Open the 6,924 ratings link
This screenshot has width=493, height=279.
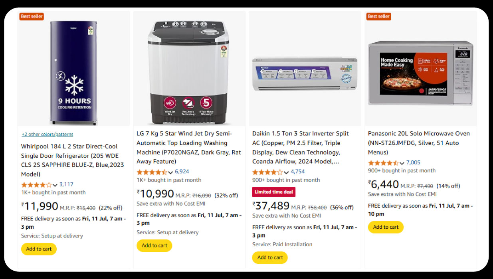coord(182,172)
